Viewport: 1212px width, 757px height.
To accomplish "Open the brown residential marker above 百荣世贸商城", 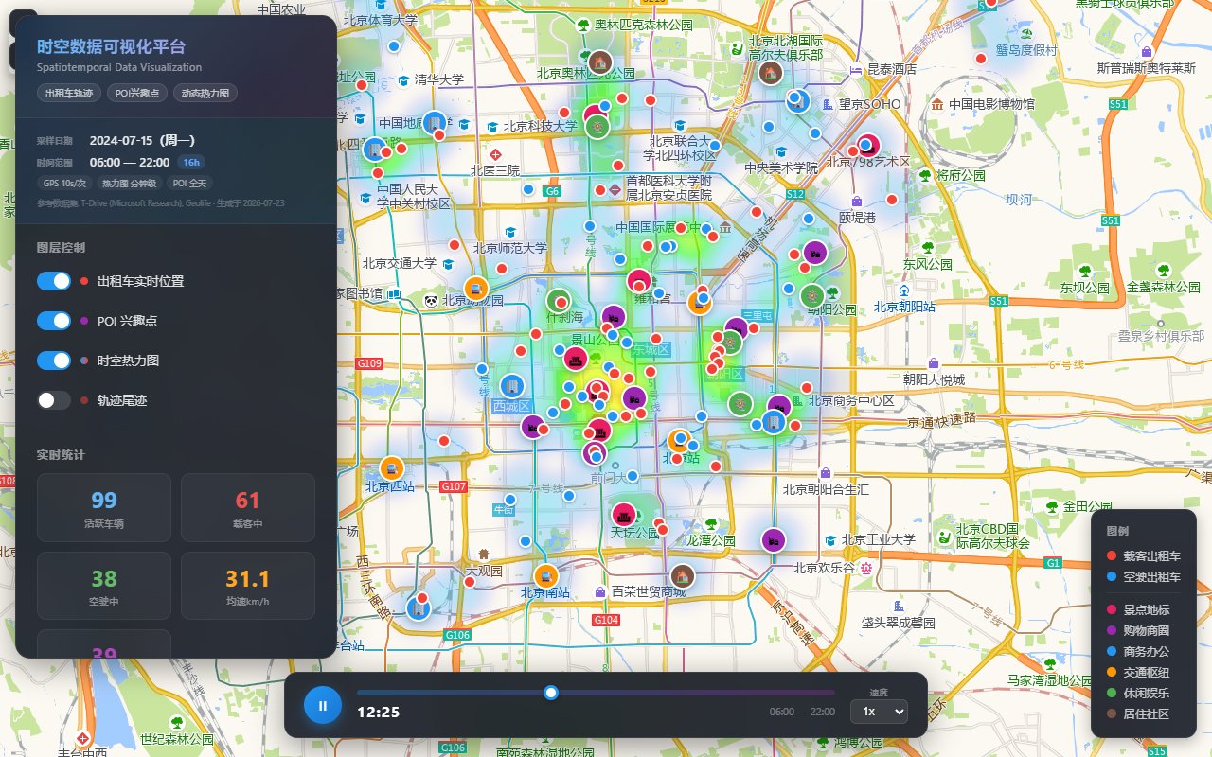I will tap(682, 575).
